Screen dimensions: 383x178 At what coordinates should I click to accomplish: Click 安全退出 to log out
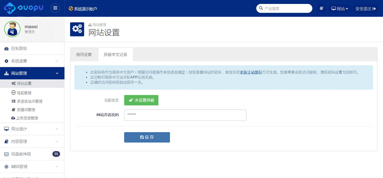(x=366, y=8)
